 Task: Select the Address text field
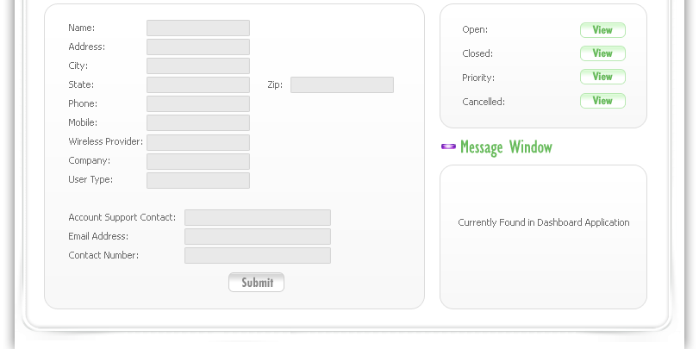198,47
